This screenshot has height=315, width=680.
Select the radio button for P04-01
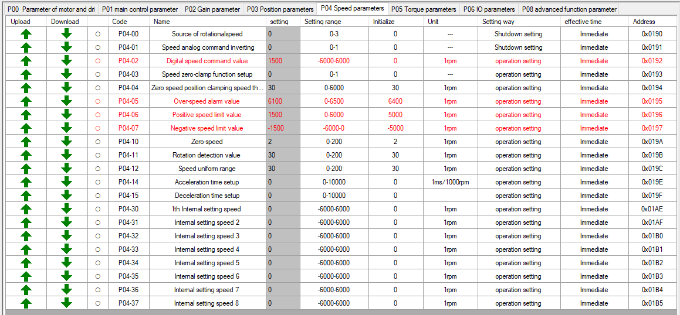click(x=97, y=47)
